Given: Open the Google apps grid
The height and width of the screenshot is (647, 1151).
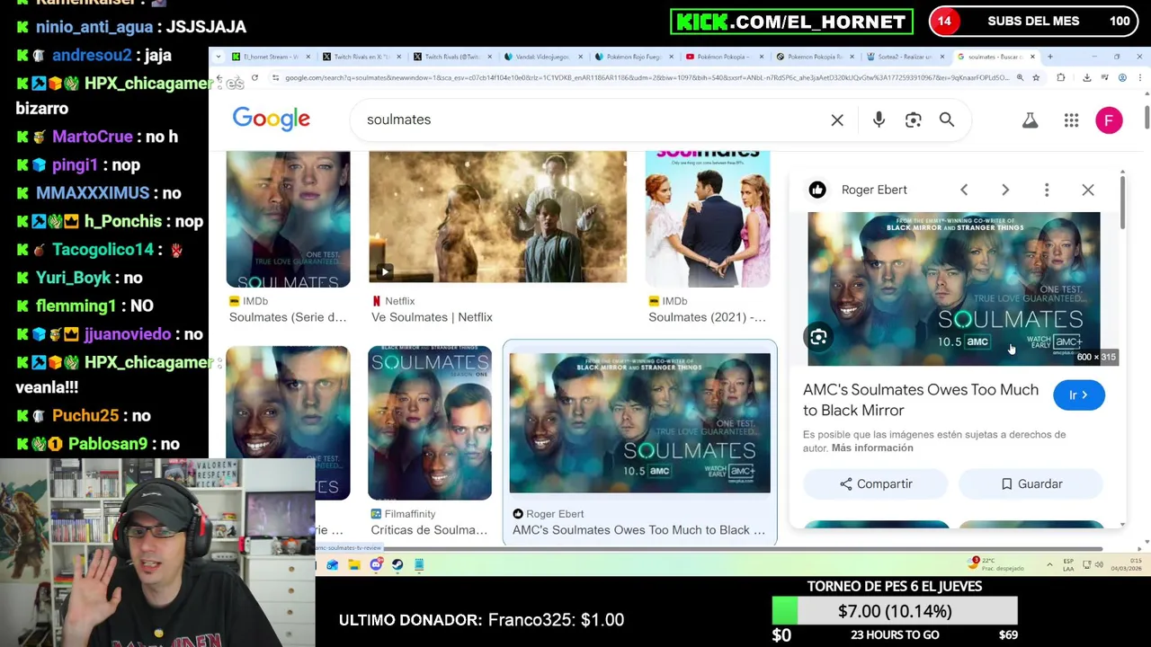Looking at the screenshot, I should (x=1071, y=120).
